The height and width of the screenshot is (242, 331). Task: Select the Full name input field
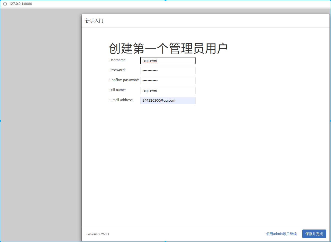[168, 90]
